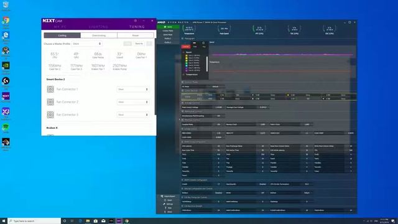The image size is (398, 224).
Task: Click the EDC gauge in Ryzen Master
Action: click(329, 29)
